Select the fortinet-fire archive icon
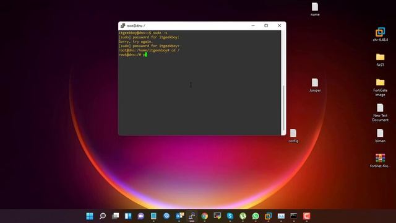Screen dimensions: 396x223 (380, 161)
